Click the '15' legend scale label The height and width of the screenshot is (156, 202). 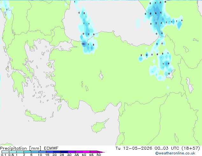(47, 155)
